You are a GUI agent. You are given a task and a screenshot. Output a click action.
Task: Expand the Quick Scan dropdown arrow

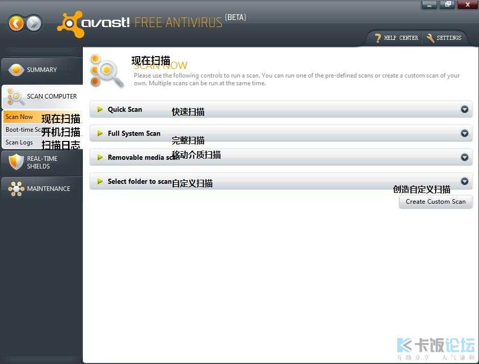(x=464, y=109)
